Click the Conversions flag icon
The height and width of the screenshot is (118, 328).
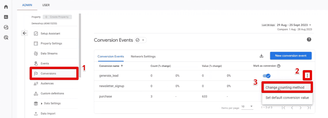(36, 73)
